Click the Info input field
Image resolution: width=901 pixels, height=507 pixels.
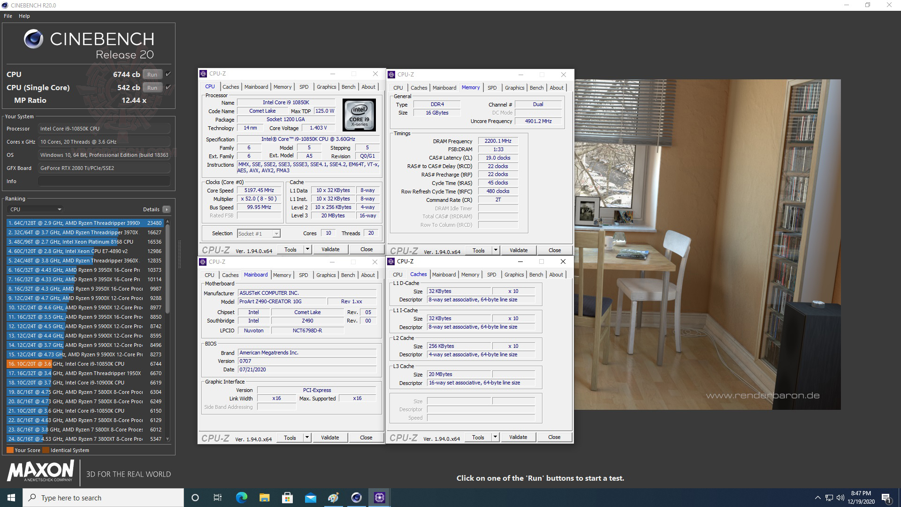(104, 181)
